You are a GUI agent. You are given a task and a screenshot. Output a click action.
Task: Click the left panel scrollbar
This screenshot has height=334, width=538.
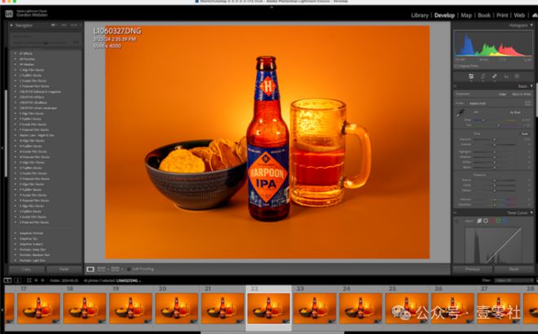coord(6,134)
